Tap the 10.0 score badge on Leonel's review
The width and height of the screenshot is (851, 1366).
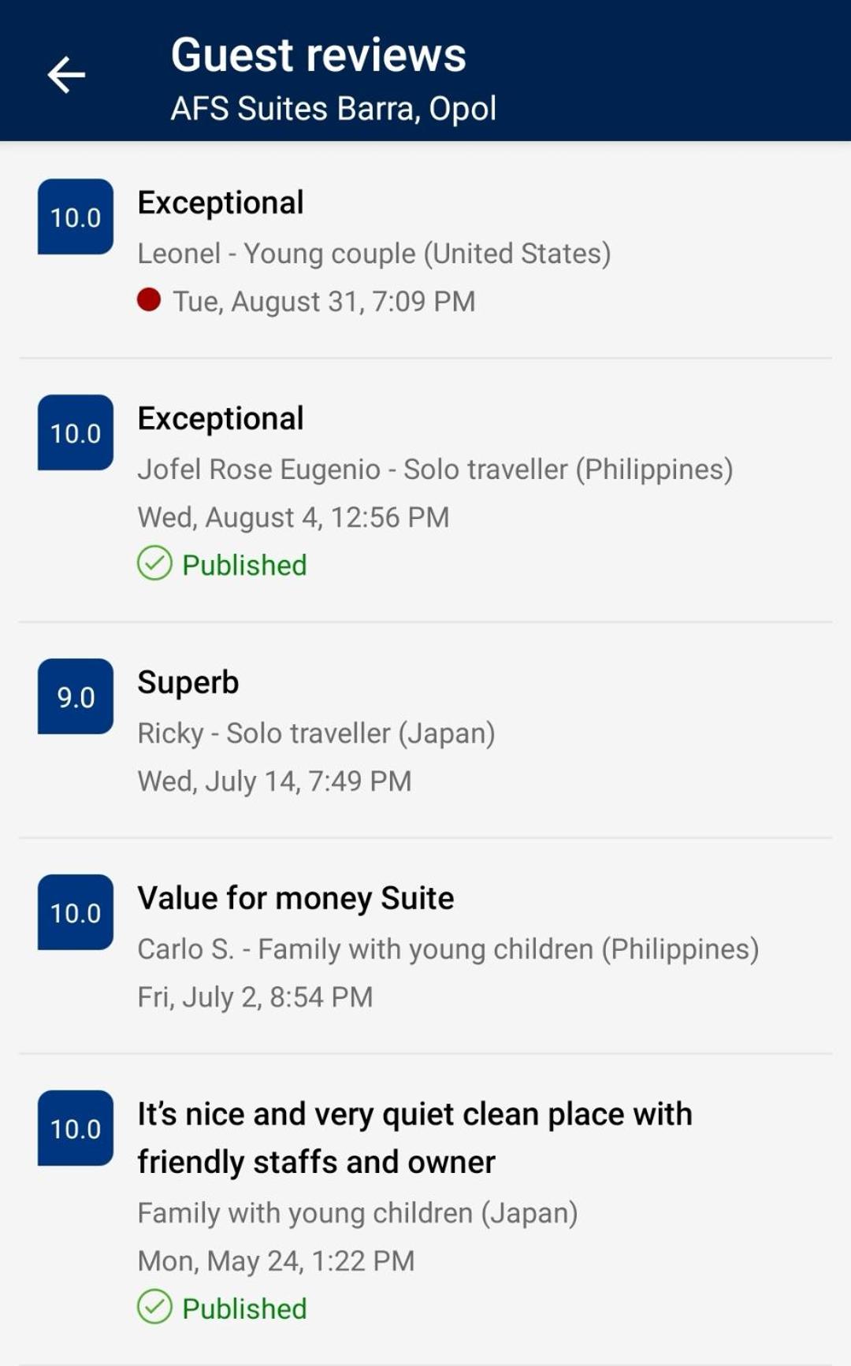(76, 217)
